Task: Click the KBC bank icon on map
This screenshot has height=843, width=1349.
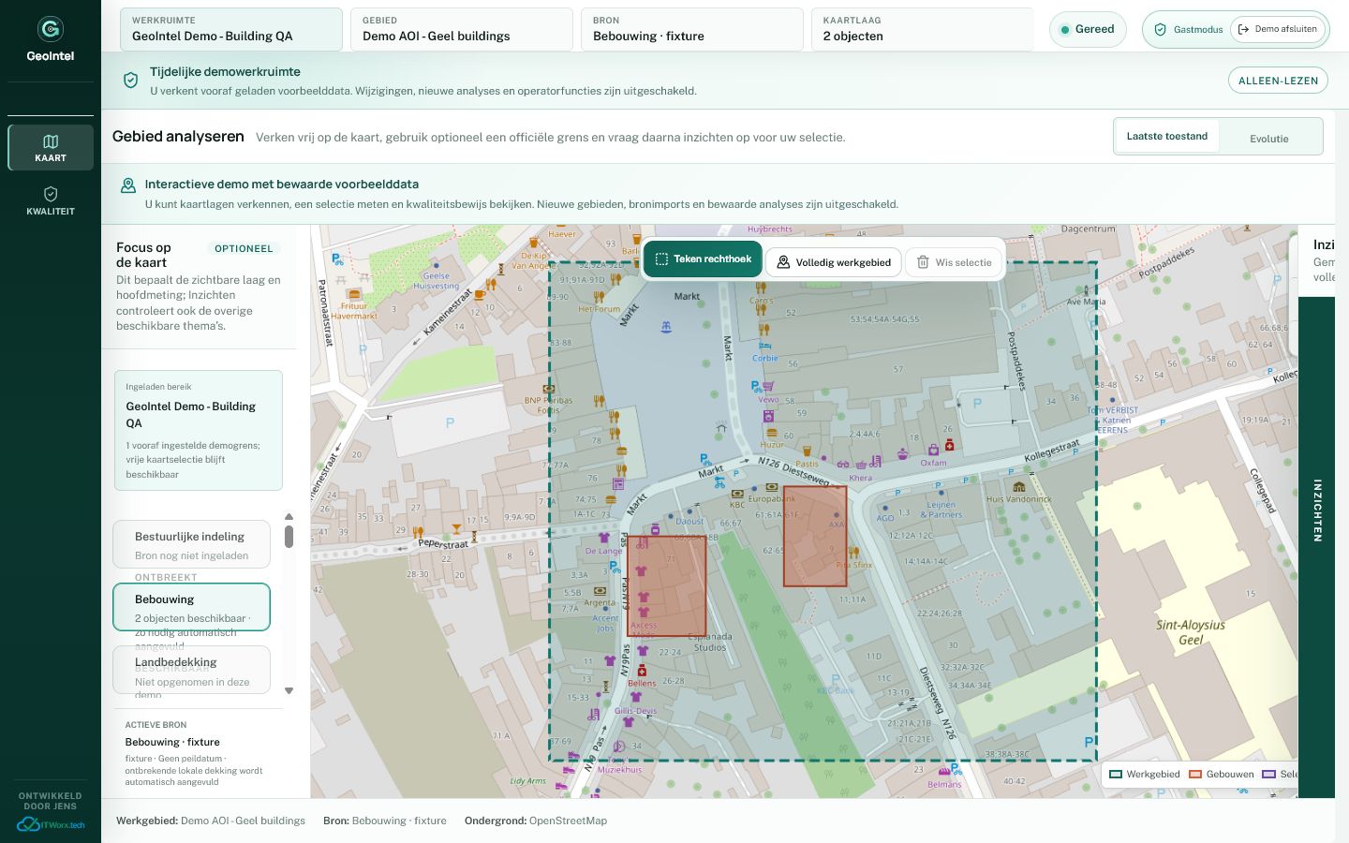Action: click(738, 494)
